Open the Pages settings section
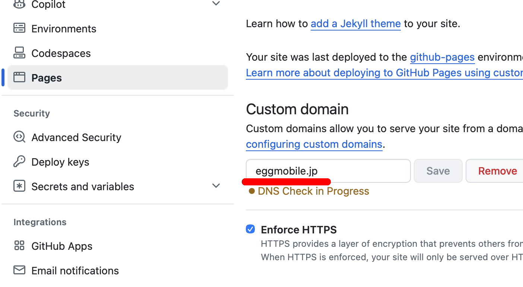 [x=46, y=77]
